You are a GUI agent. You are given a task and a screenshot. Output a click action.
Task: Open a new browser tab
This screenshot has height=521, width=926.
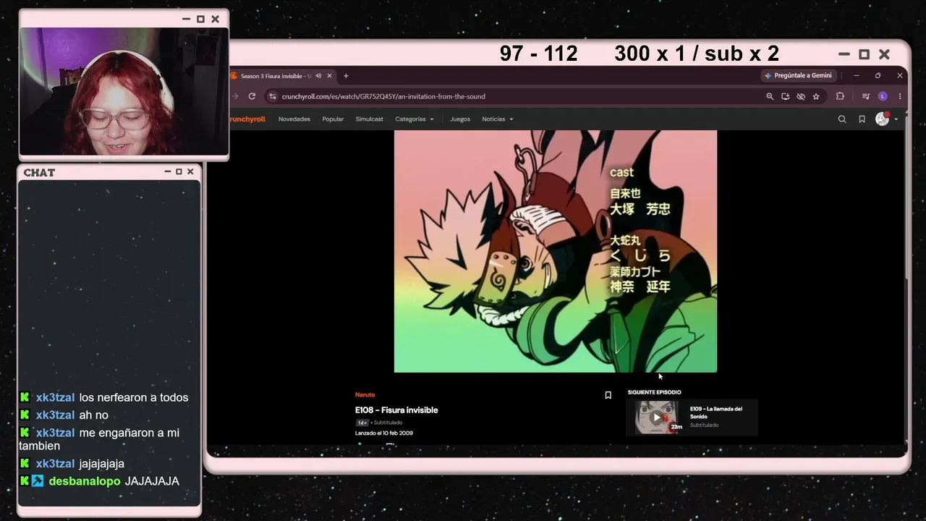346,76
